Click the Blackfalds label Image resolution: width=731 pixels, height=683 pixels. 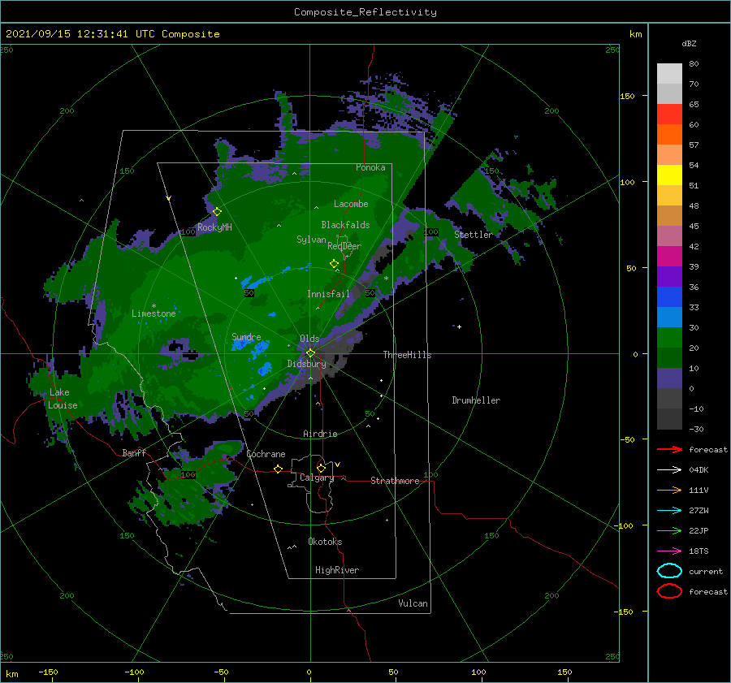click(345, 225)
